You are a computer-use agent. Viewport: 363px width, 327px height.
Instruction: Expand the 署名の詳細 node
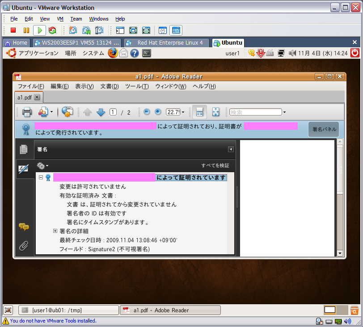[x=55, y=231]
